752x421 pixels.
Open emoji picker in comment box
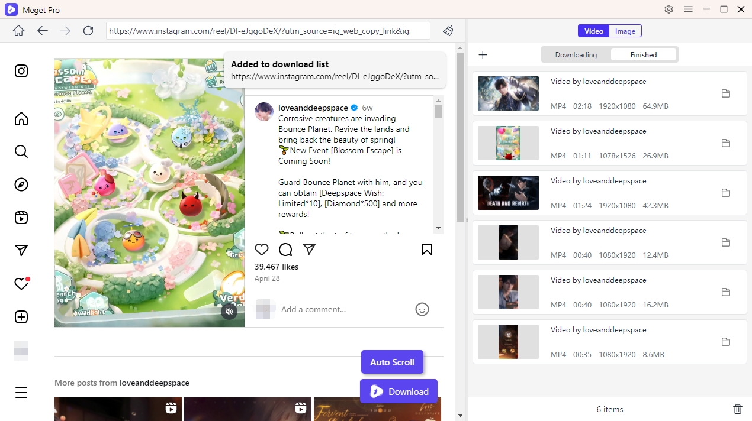coord(422,309)
